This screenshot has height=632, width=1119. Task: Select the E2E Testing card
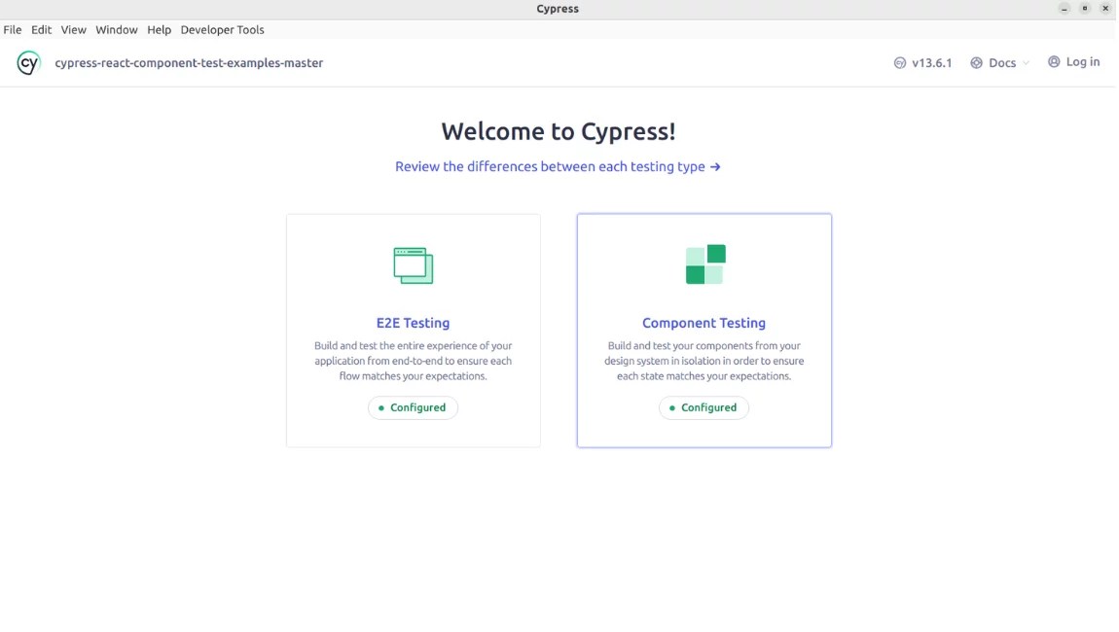tap(413, 331)
